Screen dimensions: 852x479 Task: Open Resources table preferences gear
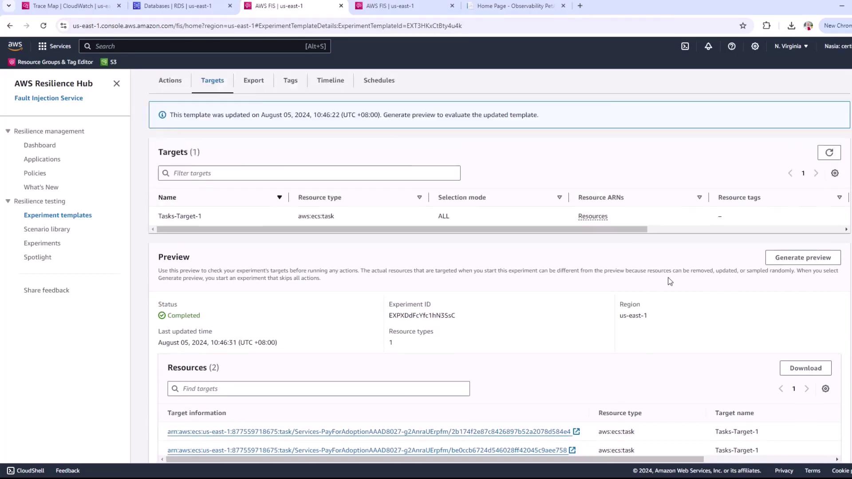coord(825,389)
